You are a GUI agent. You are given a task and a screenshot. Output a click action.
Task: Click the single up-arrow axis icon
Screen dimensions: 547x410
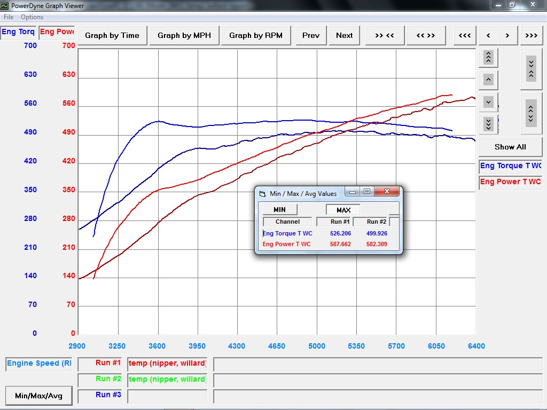point(488,80)
